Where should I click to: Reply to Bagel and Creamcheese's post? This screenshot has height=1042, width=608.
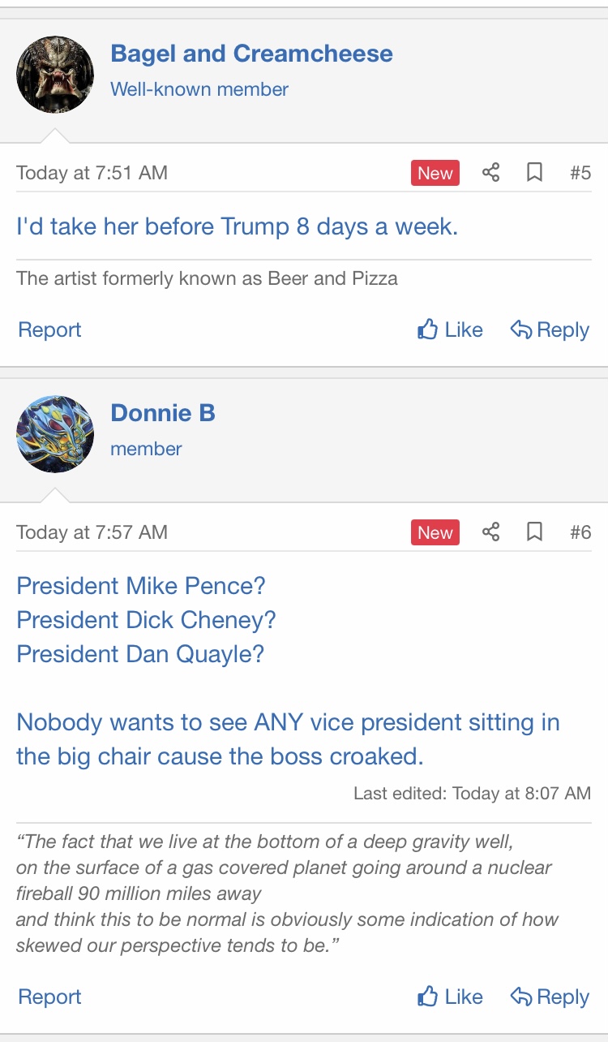(x=550, y=329)
